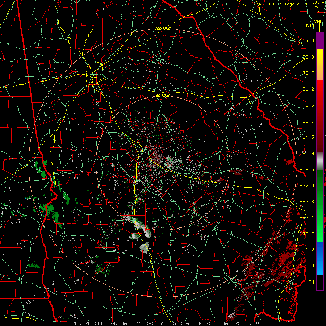Click the -109.8 velocity scale value
The width and height of the screenshot is (326, 326).
(306, 266)
